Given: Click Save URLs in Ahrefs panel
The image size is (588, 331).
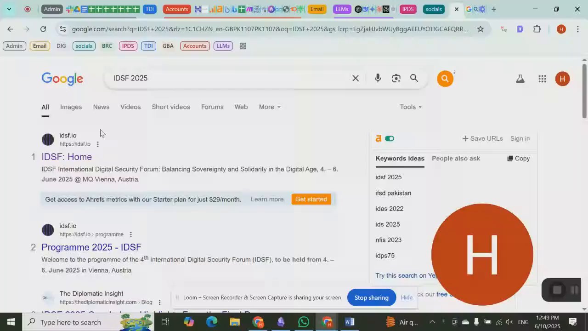Looking at the screenshot, I should 482,138.
